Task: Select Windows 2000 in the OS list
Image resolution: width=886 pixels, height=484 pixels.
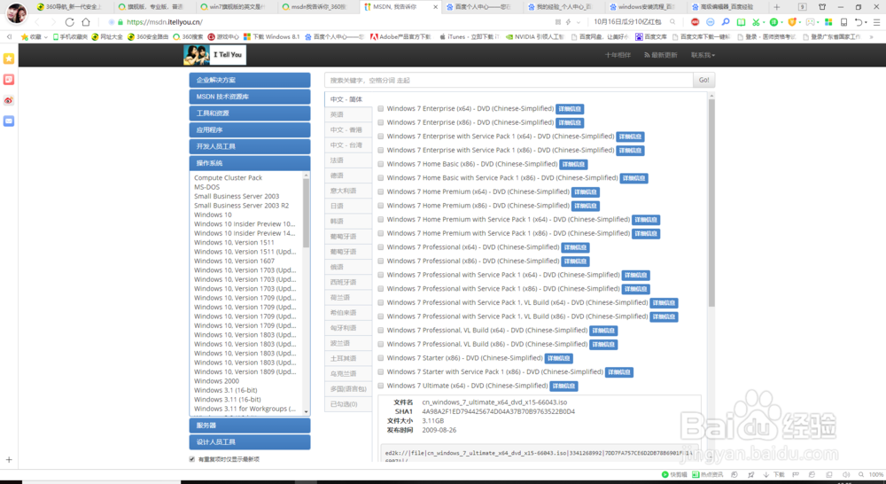Action: pos(216,381)
